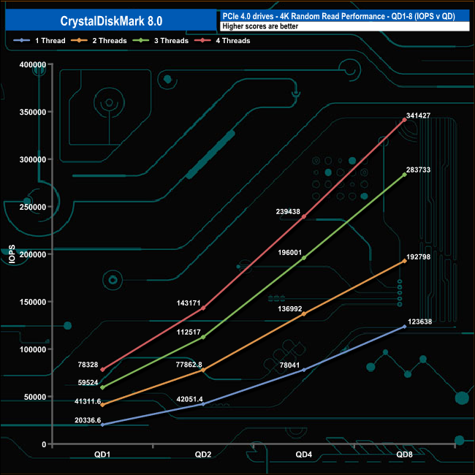The width and height of the screenshot is (475, 475).
Task: Click the red data point at QD2
Action: pyautogui.click(x=203, y=308)
